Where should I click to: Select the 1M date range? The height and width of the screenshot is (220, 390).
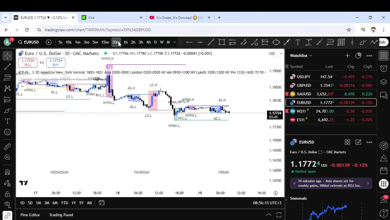pos(38,203)
